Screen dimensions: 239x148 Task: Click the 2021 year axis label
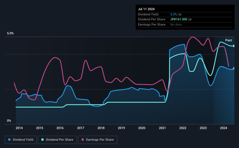[x=162, y=128]
